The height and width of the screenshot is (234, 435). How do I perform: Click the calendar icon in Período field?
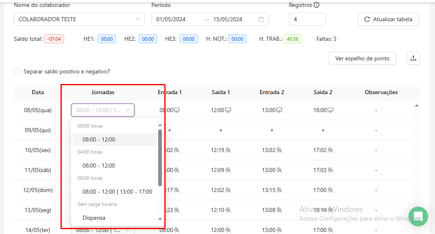[261, 19]
